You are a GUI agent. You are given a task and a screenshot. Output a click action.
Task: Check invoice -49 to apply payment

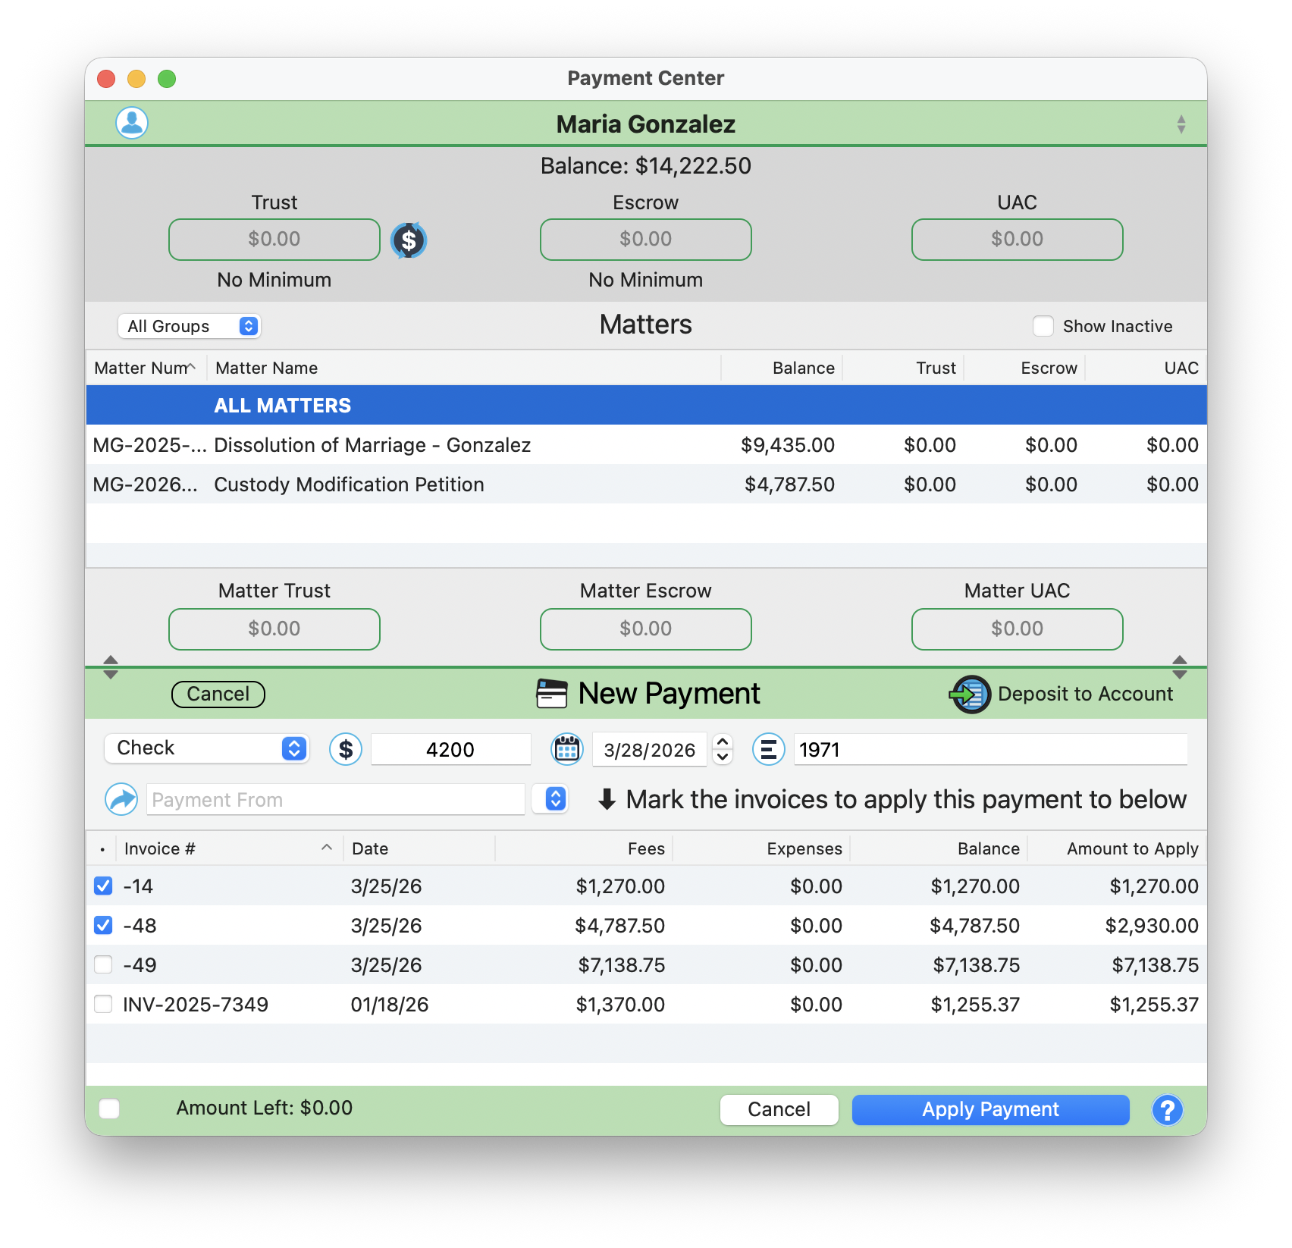pos(103,964)
